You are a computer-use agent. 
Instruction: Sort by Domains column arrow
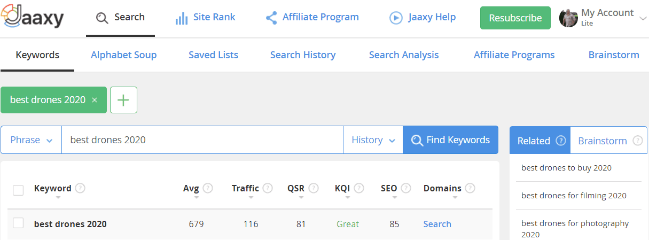coord(455,198)
